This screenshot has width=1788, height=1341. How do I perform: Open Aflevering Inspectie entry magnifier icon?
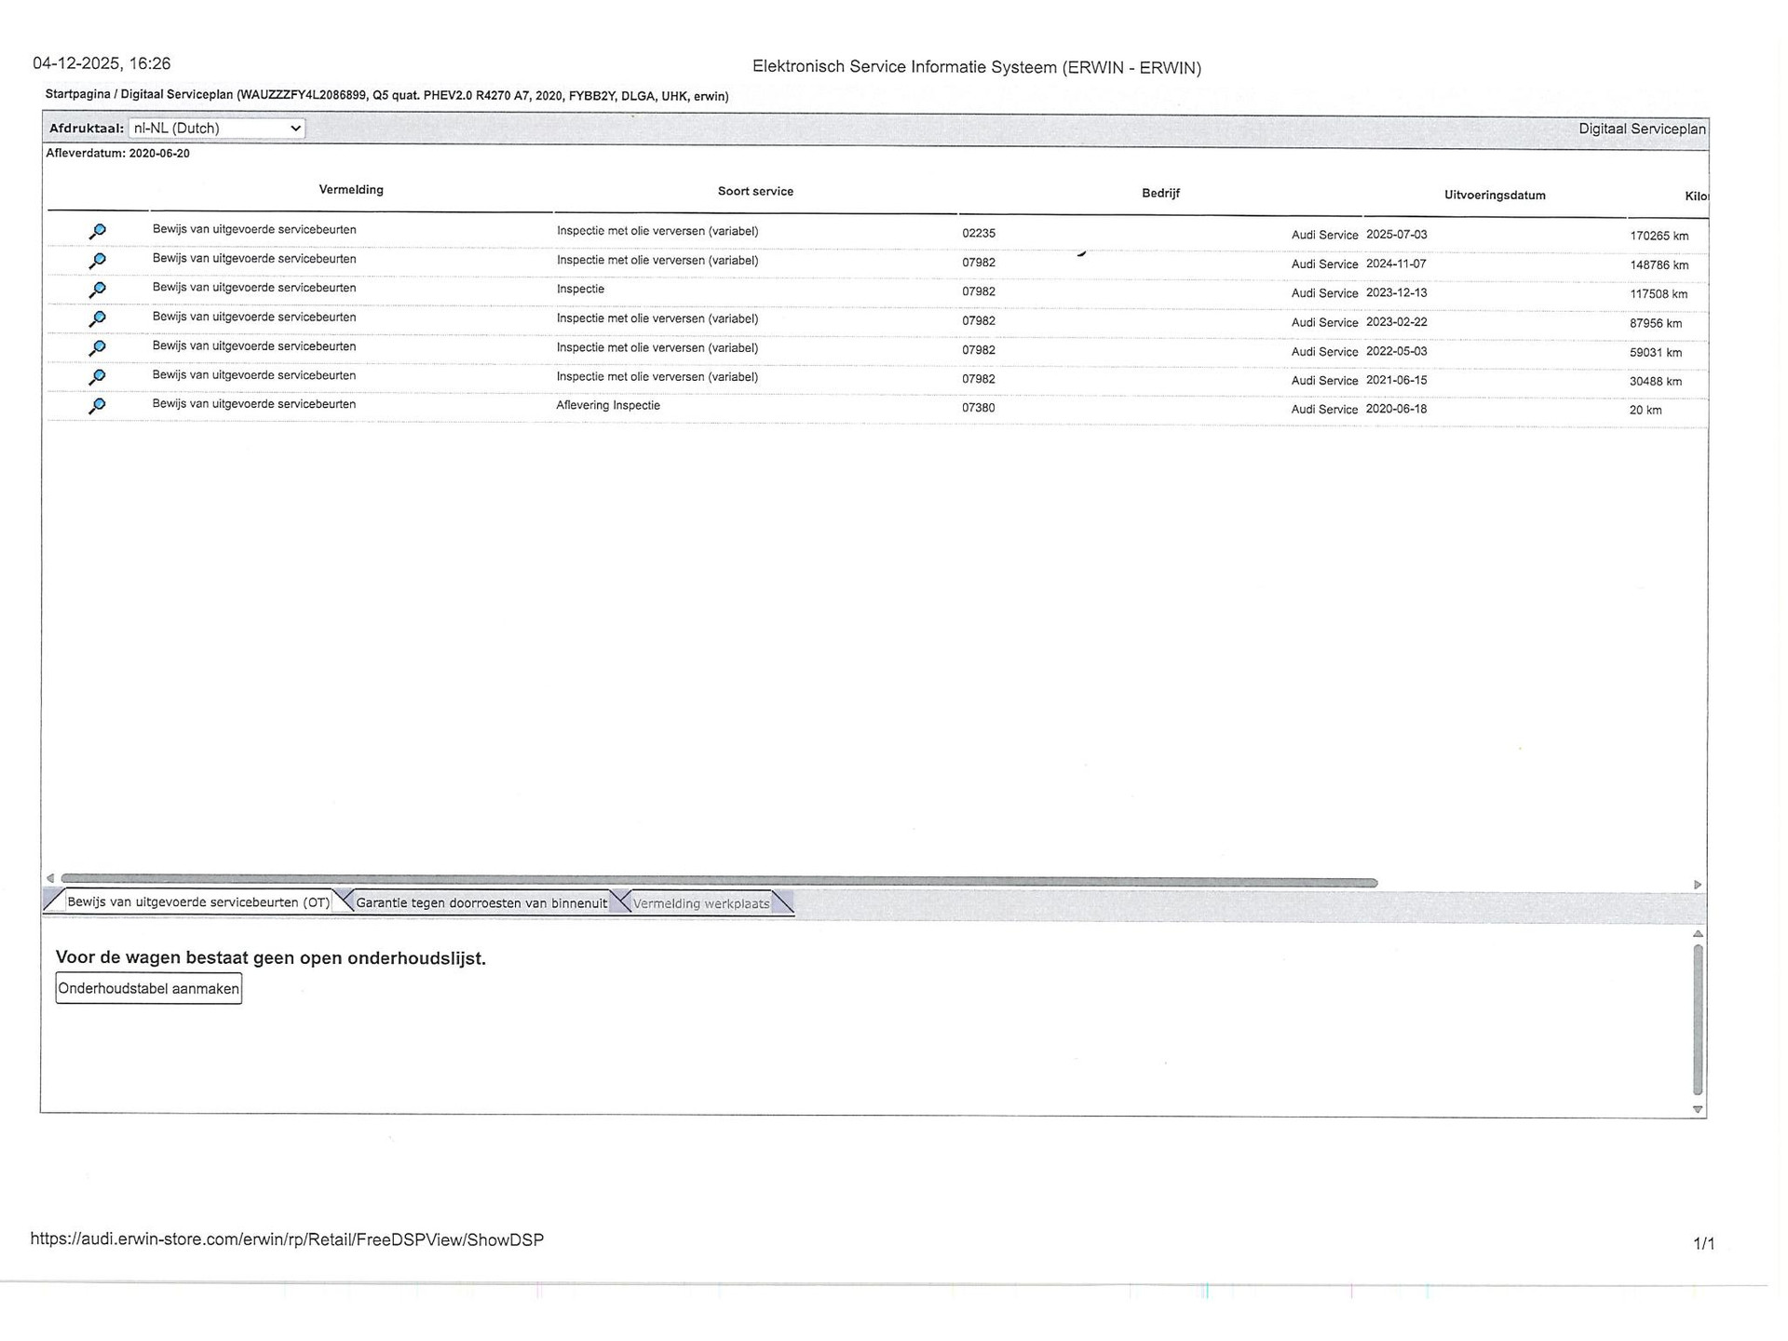point(97,405)
